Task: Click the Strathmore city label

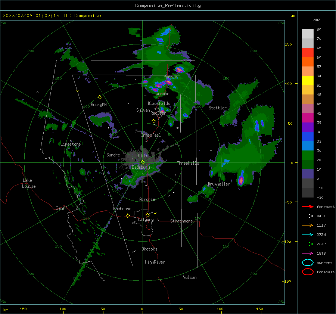Action: [181, 221]
